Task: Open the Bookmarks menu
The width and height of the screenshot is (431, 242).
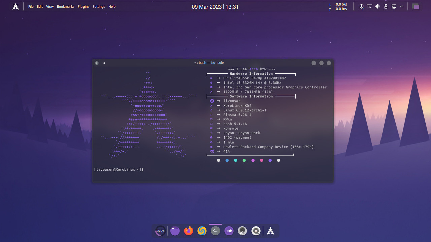Action: (x=66, y=7)
